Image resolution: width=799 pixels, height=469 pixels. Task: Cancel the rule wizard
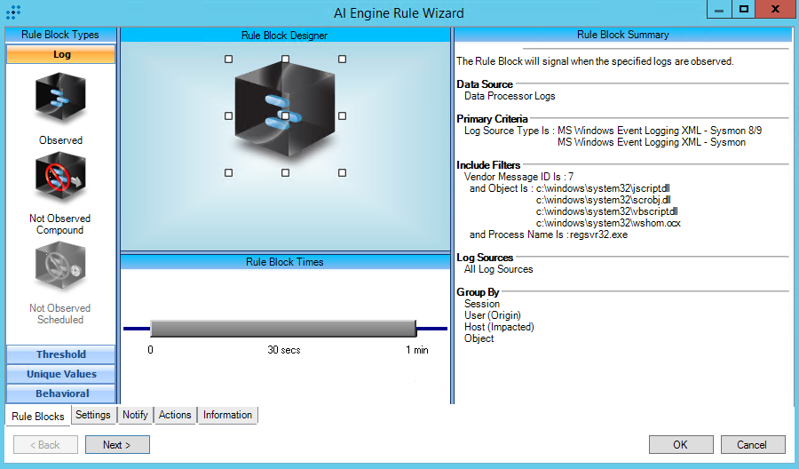pos(752,445)
